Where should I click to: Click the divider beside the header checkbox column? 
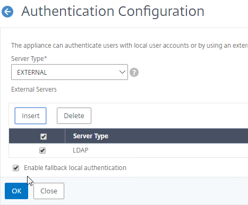coord(65,136)
